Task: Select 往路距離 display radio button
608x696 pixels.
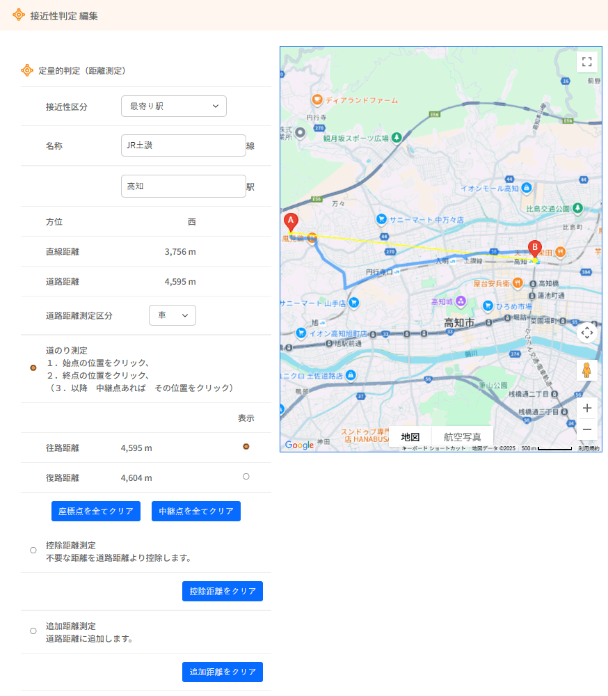Action: point(246,447)
